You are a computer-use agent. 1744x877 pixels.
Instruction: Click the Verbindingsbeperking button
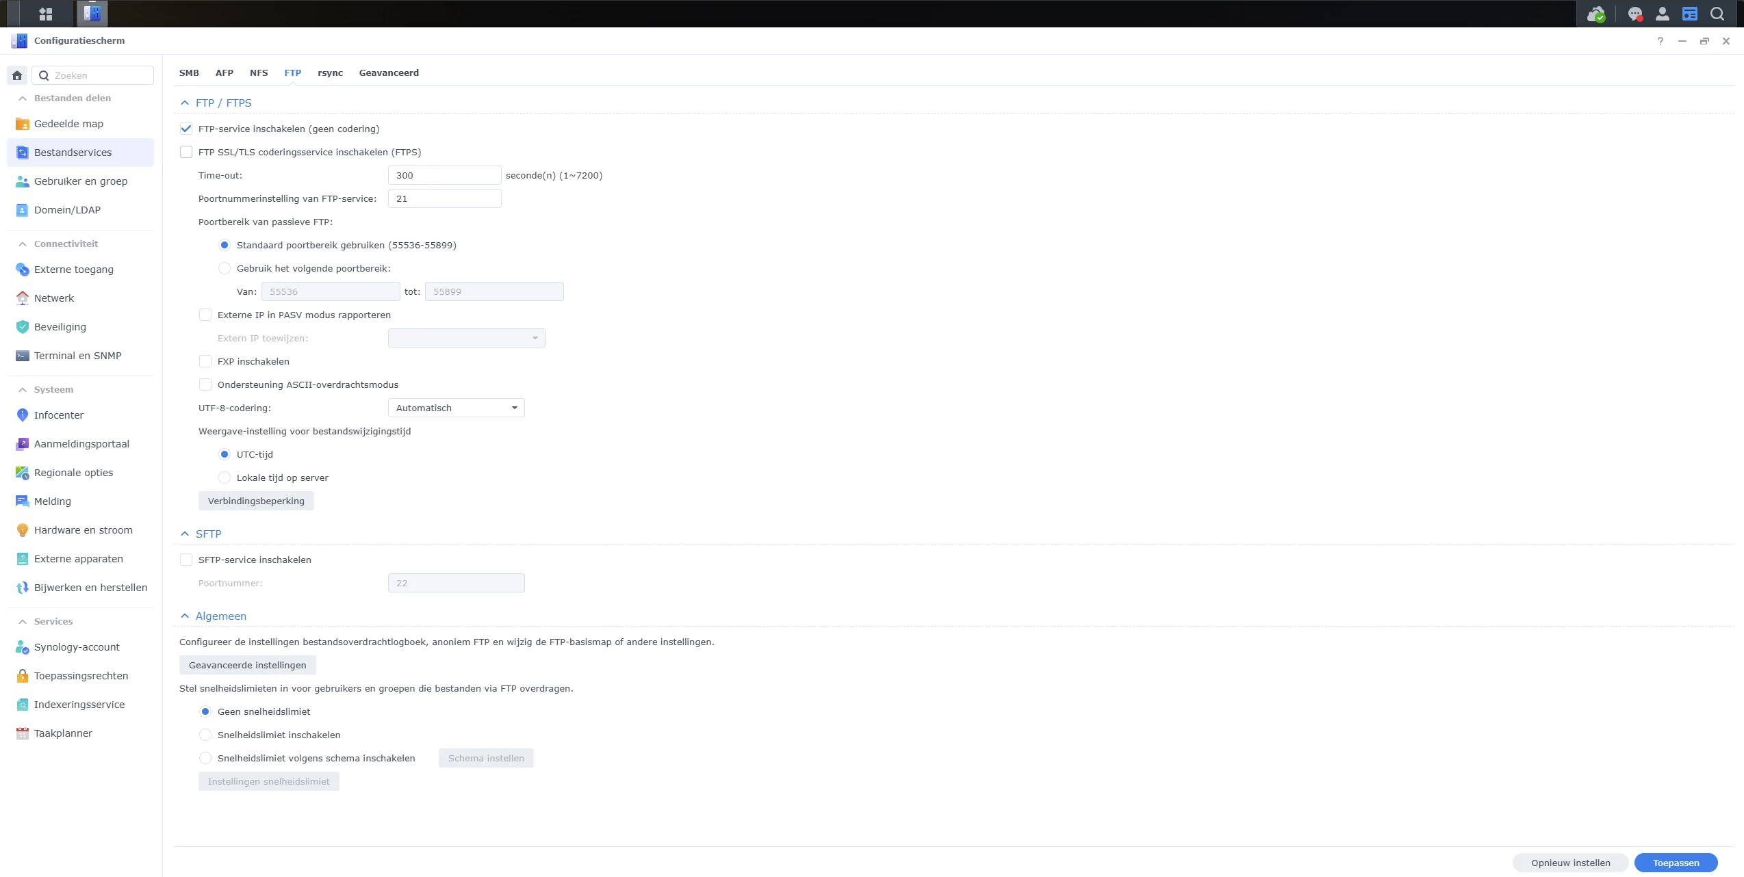point(256,501)
